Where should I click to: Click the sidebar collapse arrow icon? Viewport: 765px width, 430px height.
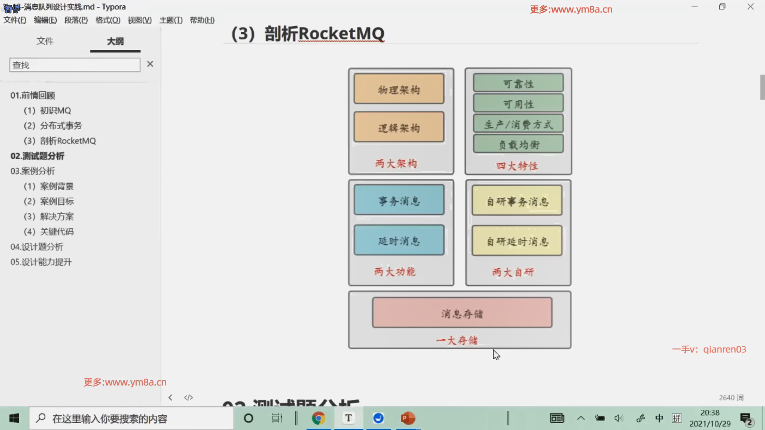click(170, 397)
